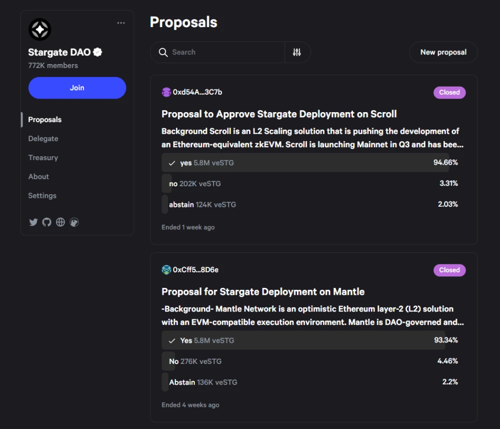Image resolution: width=500 pixels, height=429 pixels.
Task: Go to the Delegate section
Action: (x=43, y=139)
